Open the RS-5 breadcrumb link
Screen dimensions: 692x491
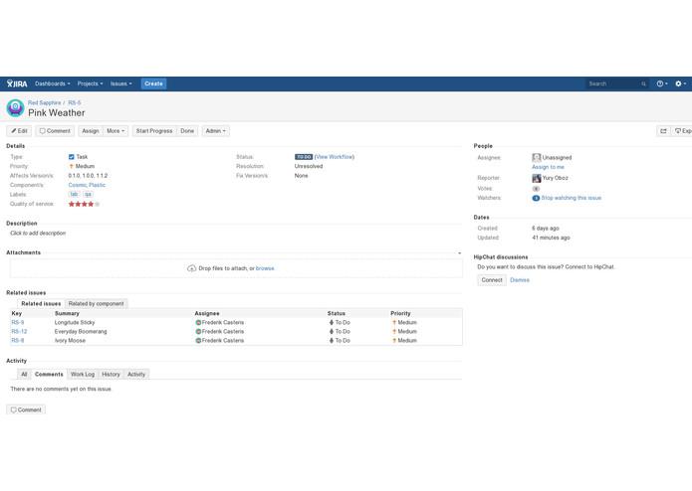pyautogui.click(x=74, y=102)
